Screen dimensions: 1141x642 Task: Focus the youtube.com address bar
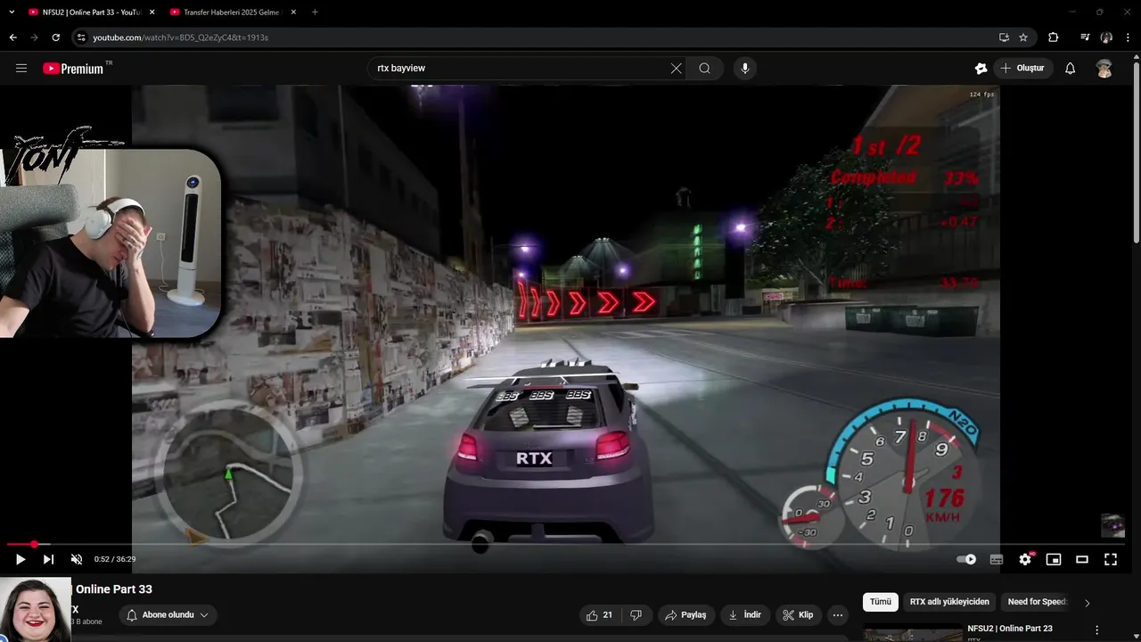click(535, 37)
